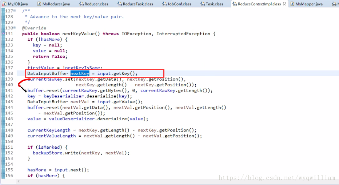
Task: Click 'IOException' in the method signature
Action: pos(136,34)
